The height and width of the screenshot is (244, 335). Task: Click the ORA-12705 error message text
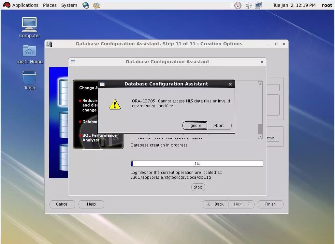181,103
